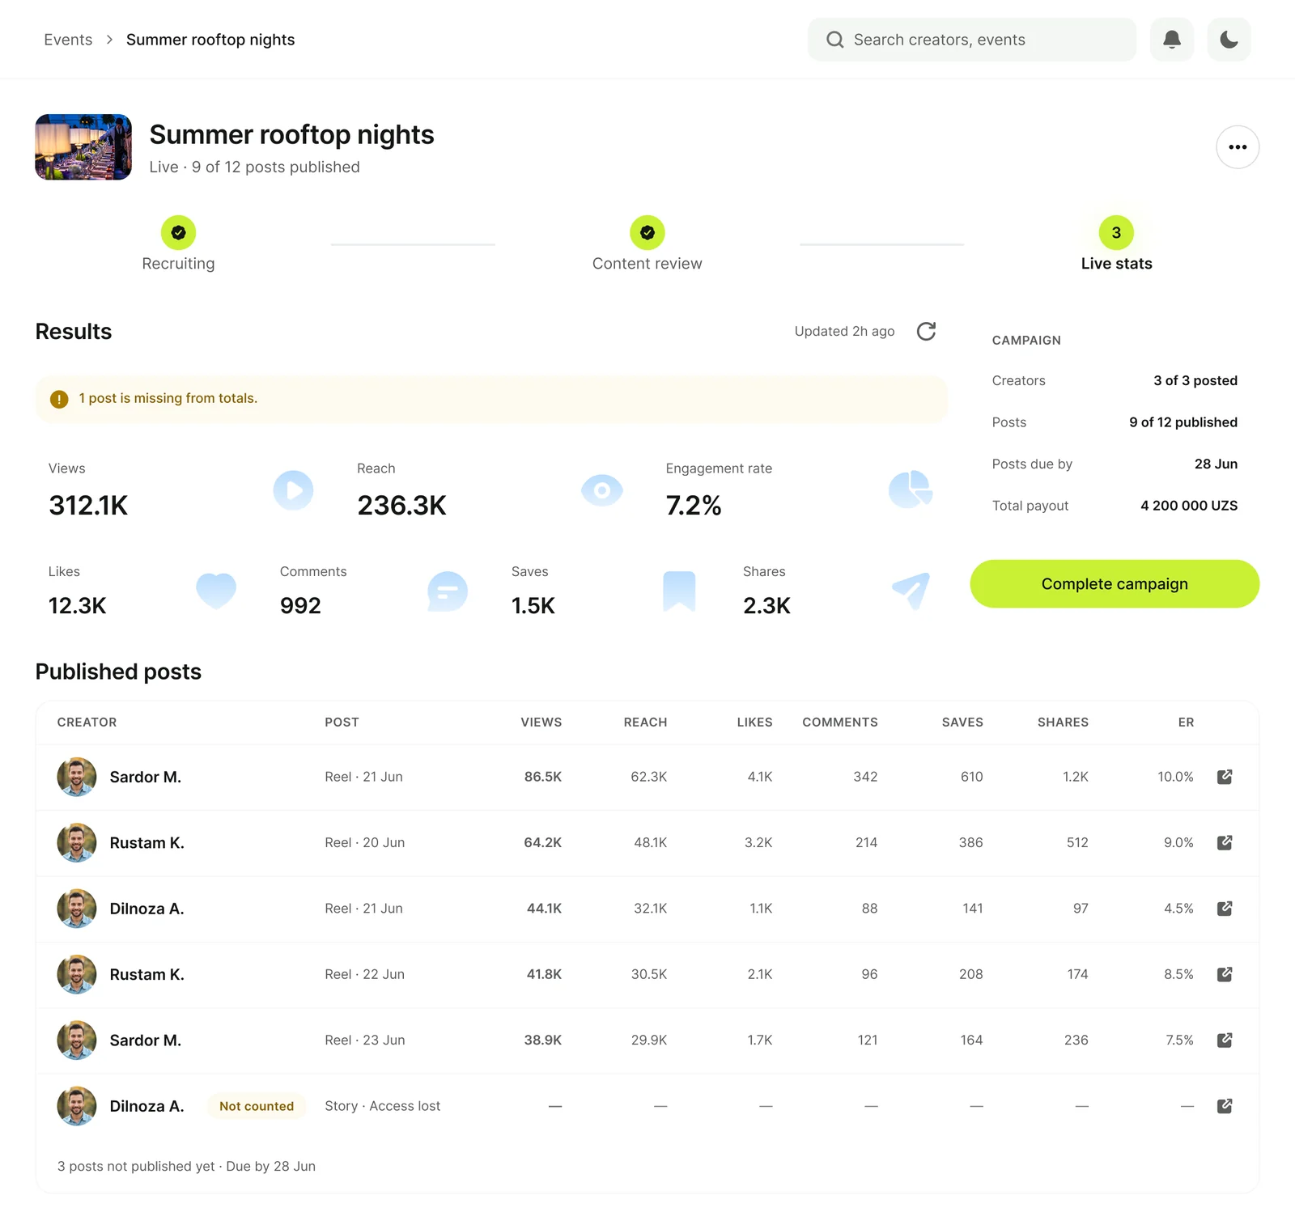This screenshot has height=1229, width=1295.
Task: Click the Likes heart icon
Action: tap(216, 591)
